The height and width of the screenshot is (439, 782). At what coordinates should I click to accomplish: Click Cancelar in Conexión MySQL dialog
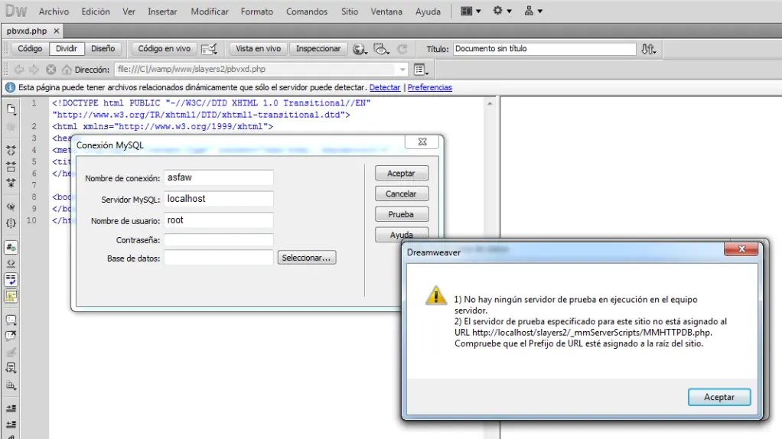tap(402, 193)
